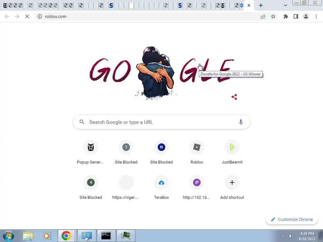Focus the Search Google or type a URL box
The height and width of the screenshot is (242, 323).
pyautogui.click(x=161, y=122)
